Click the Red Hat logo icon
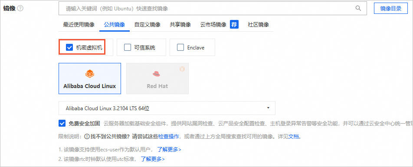The width and height of the screenshot is (413, 167). pyautogui.click(x=157, y=74)
